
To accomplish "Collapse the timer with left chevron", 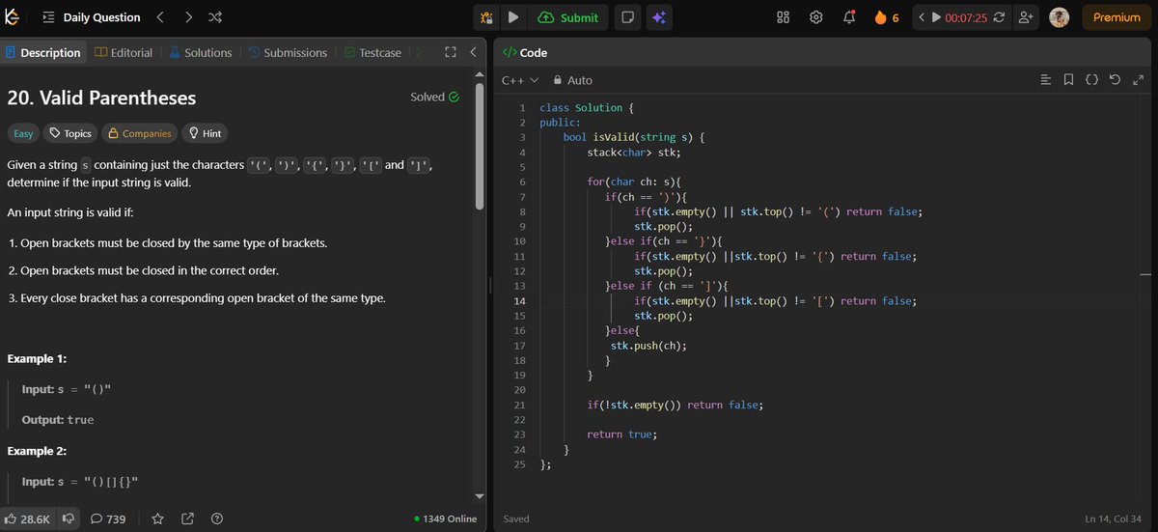I will pyautogui.click(x=922, y=17).
